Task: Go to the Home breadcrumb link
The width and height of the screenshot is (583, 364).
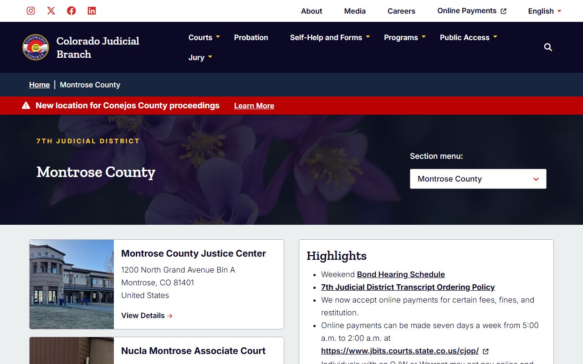Action: tap(40, 85)
